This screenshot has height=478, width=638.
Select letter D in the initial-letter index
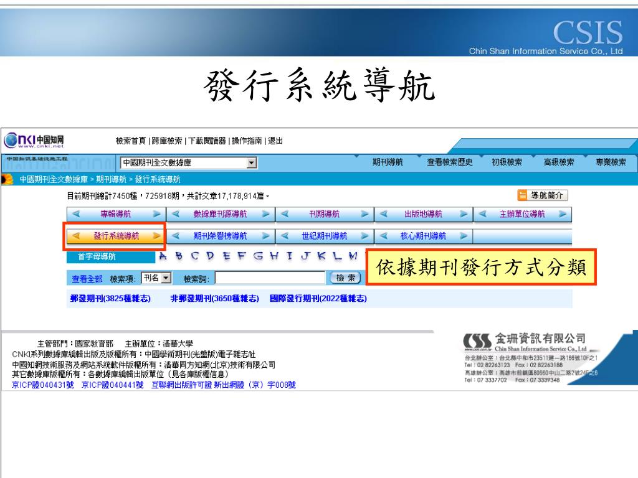point(210,256)
